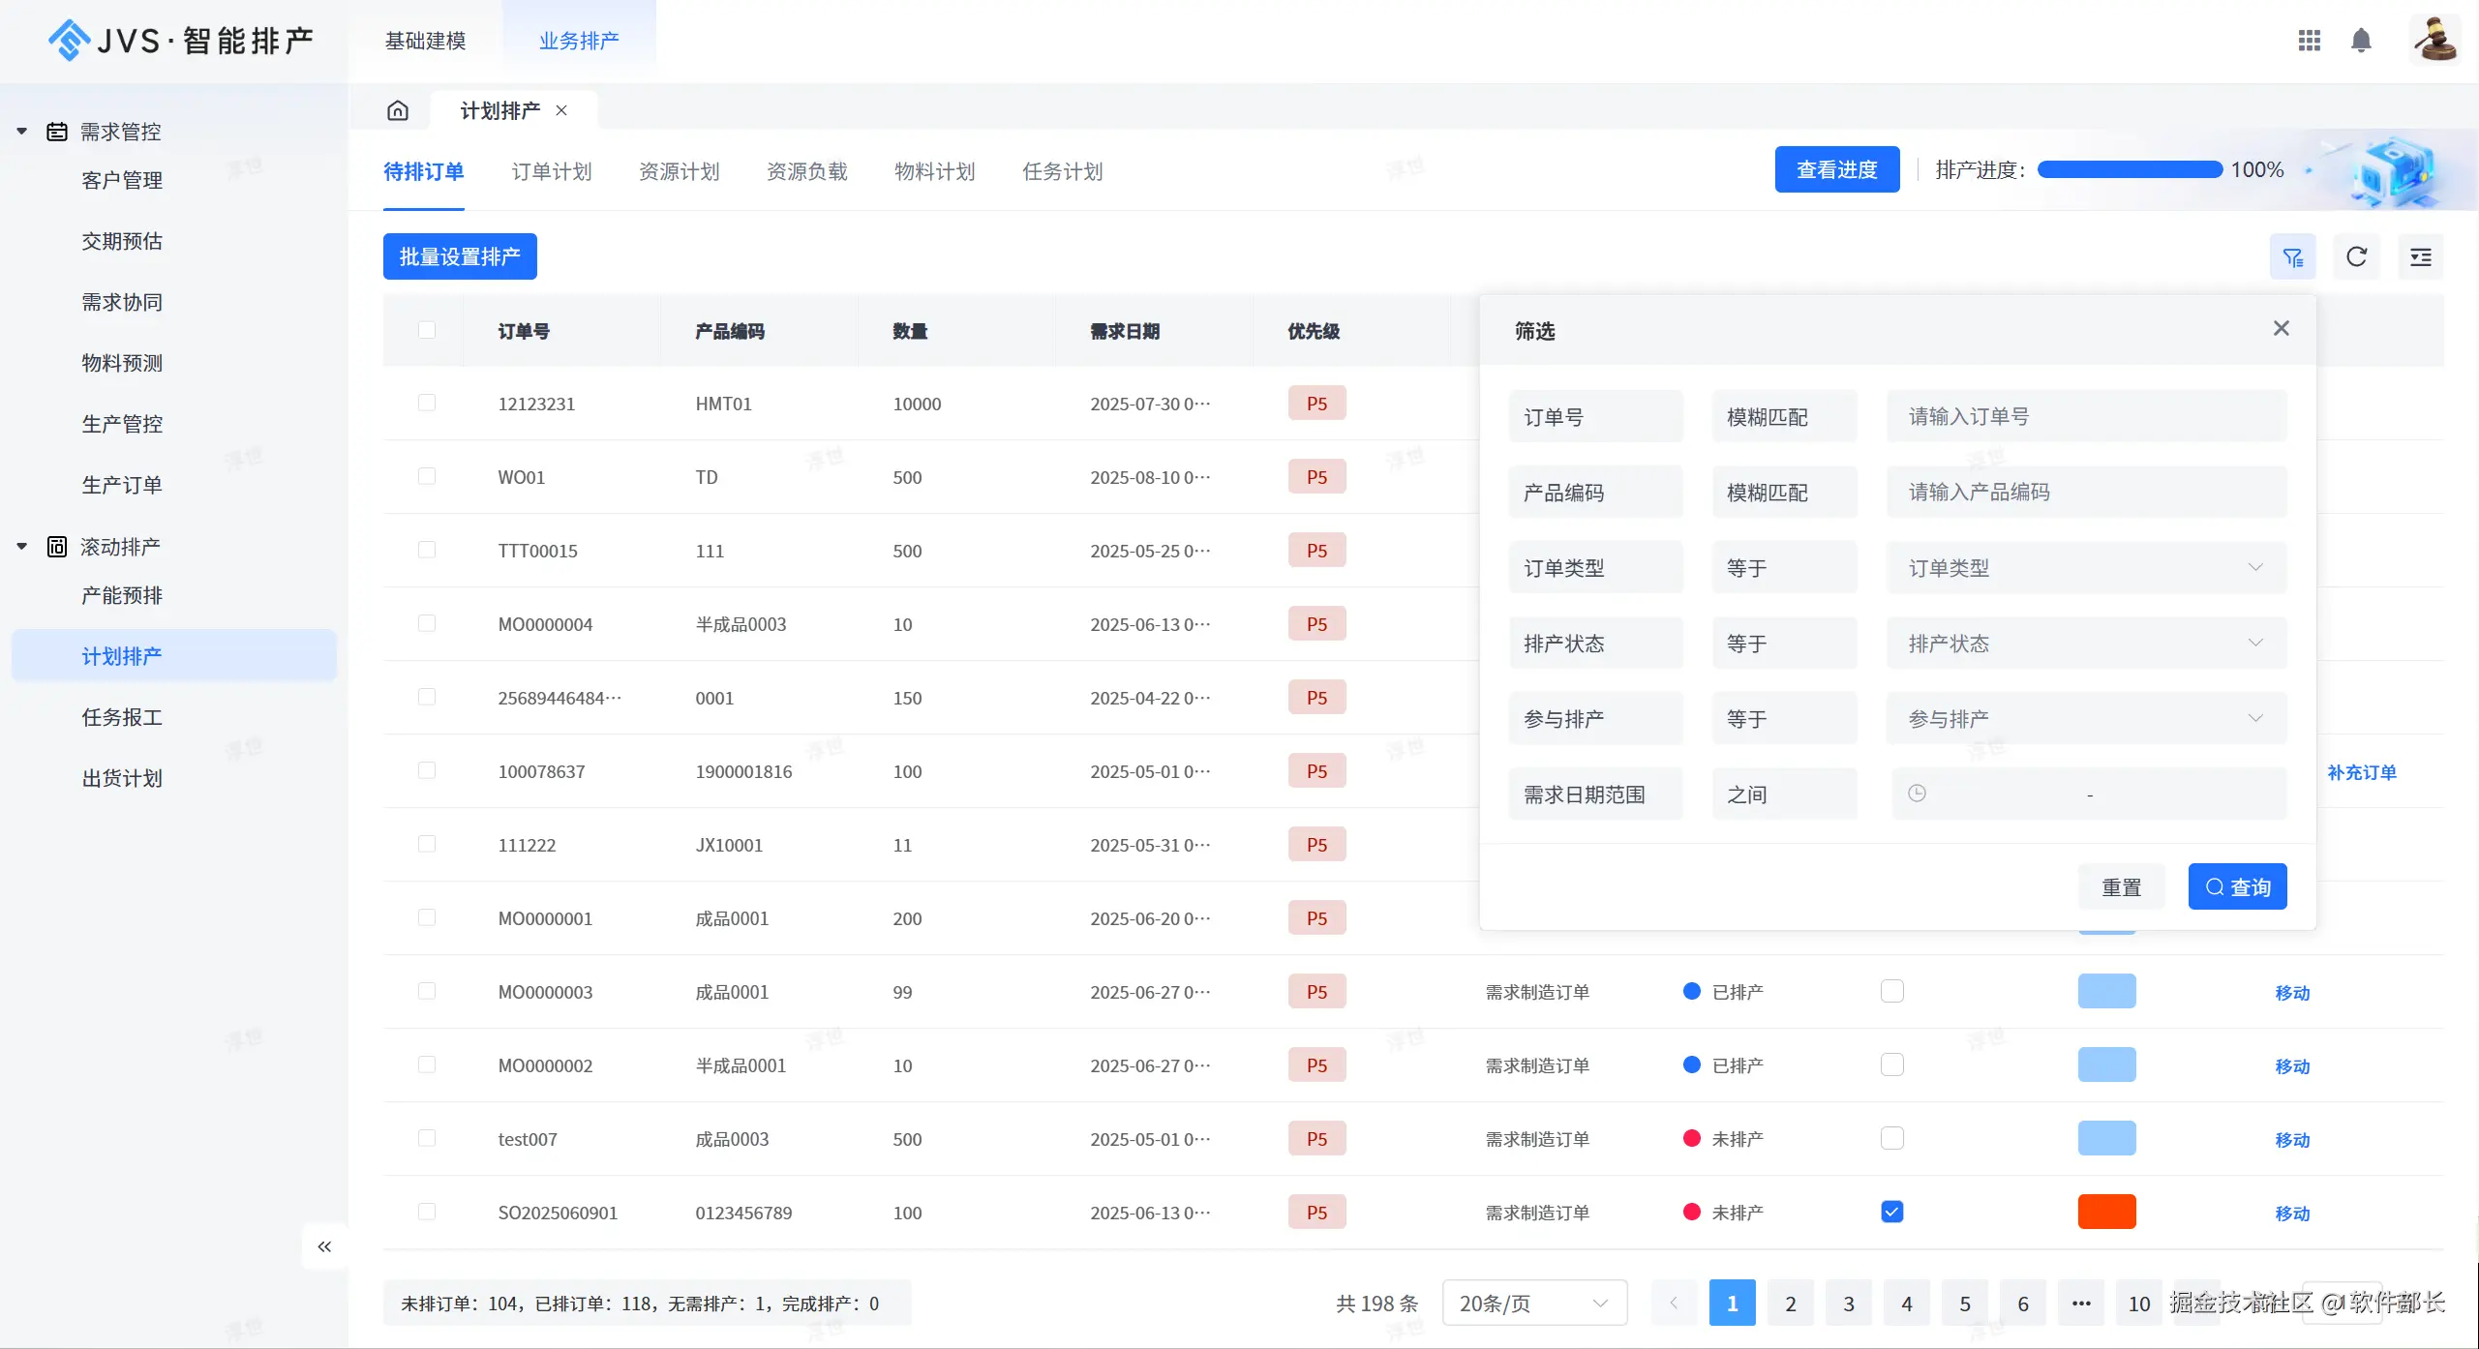Close the 计划排产 page tab

[x=561, y=110]
